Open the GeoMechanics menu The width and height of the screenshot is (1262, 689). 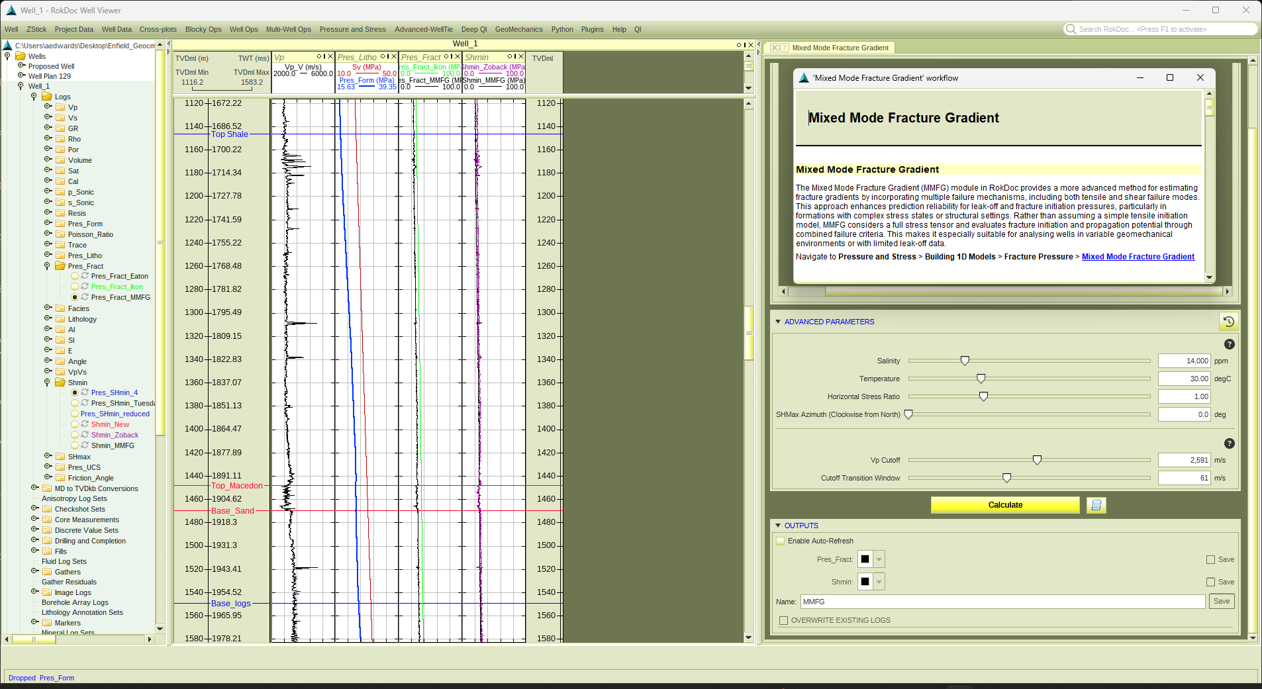pos(518,29)
